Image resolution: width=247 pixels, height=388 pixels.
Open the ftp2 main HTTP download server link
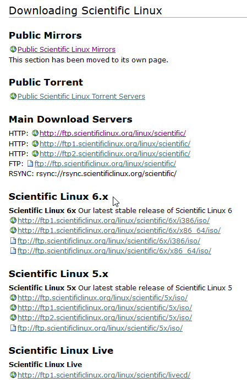[115, 153]
